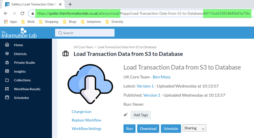Click UK Core Team breadcrumb link
Image resolution: width=254 pixels, height=138 pixels.
coord(83,47)
